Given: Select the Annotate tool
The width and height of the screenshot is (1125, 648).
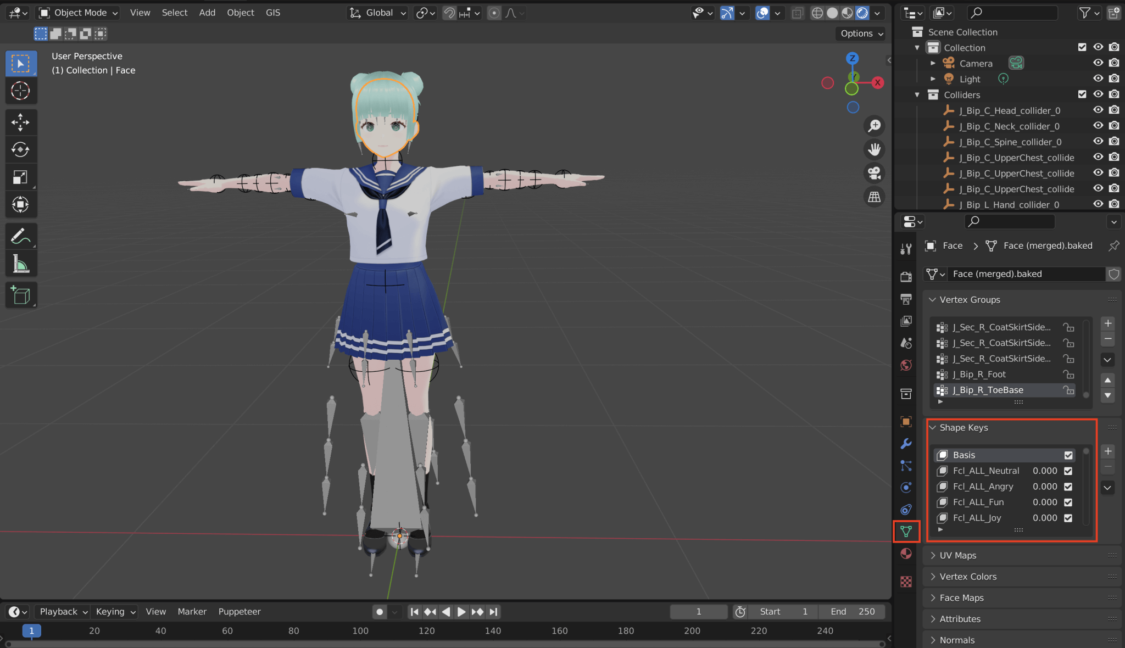Looking at the screenshot, I should 21,236.
